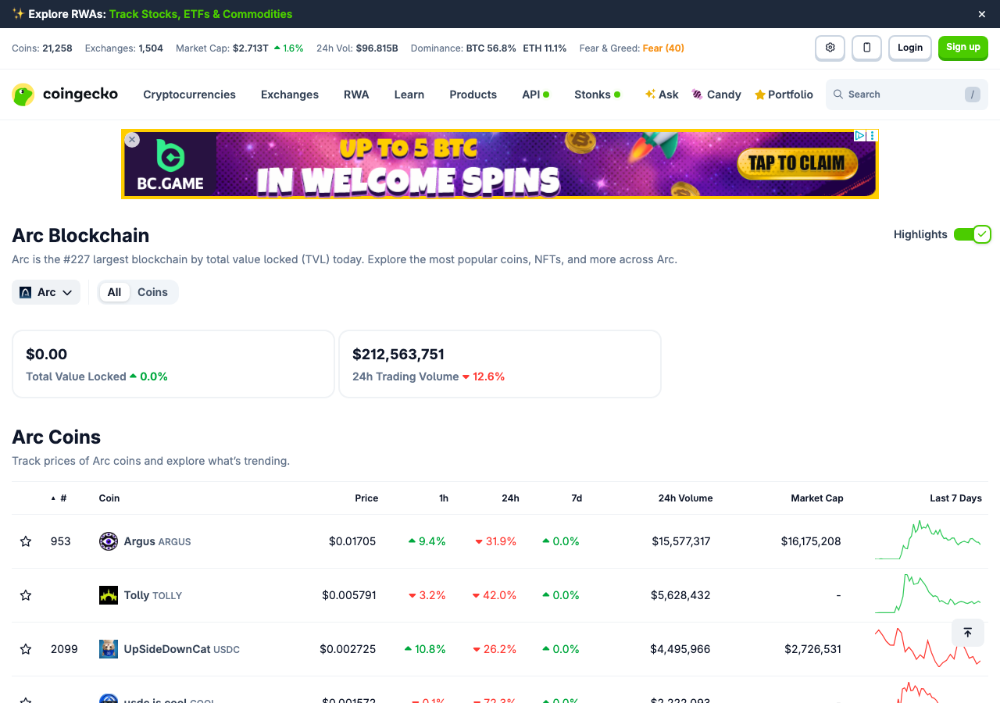This screenshot has width=1000, height=703.
Task: Sort table by 7d column header
Action: (577, 498)
